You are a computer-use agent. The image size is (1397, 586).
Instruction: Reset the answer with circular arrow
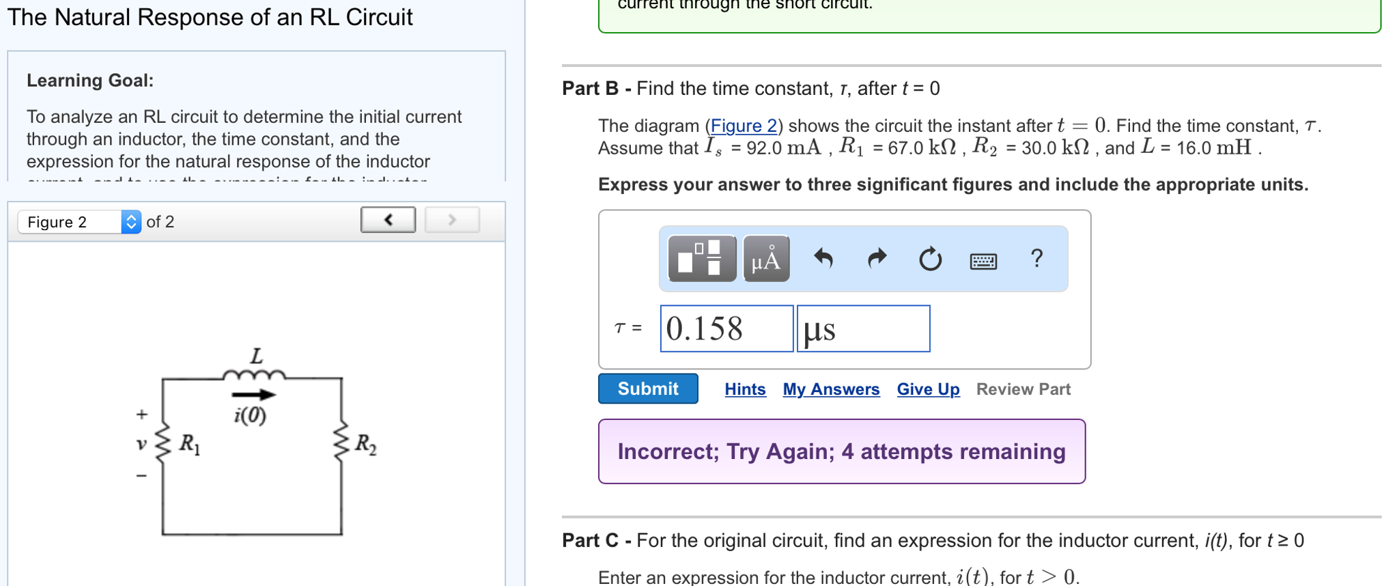tap(930, 260)
